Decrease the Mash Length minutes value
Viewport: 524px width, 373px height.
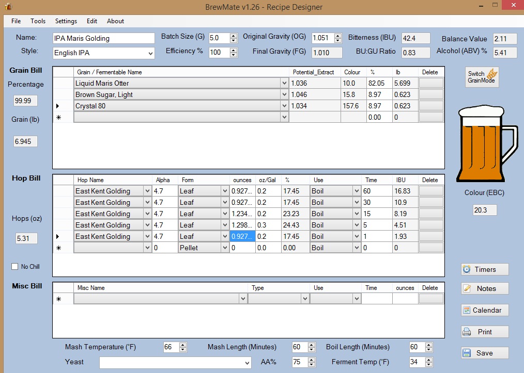click(312, 350)
